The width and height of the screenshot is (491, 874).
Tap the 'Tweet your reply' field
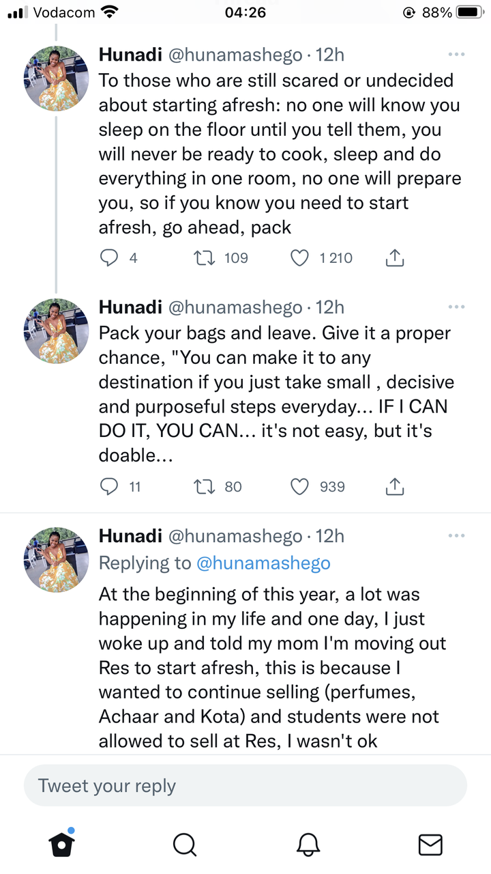245,785
